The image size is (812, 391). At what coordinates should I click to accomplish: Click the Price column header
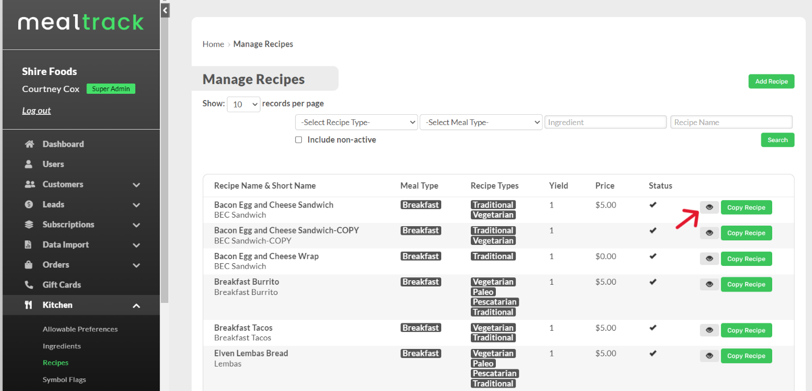coord(605,186)
